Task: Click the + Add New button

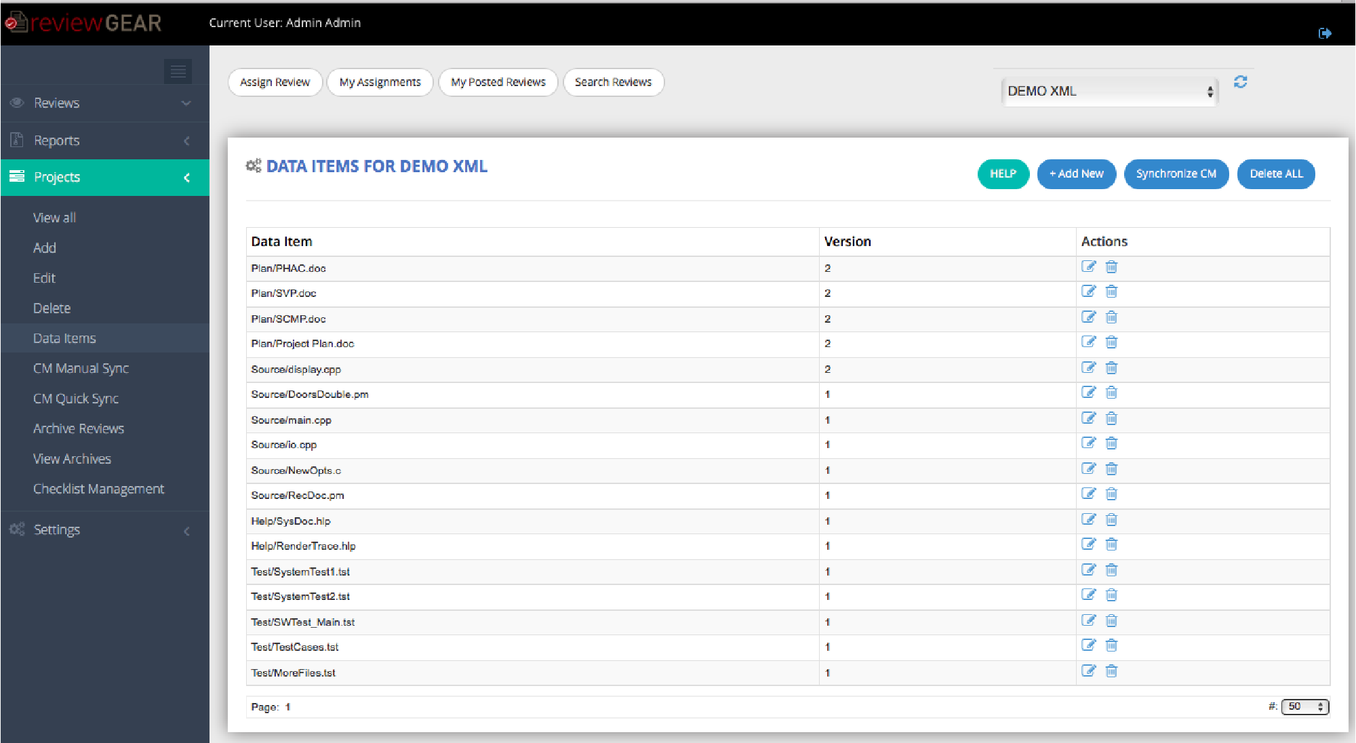Action: 1077,174
